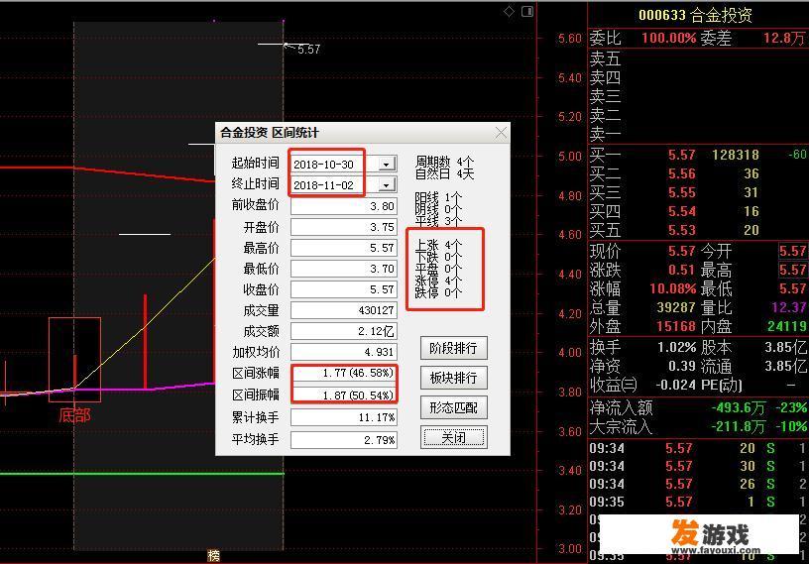The width and height of the screenshot is (809, 564).
Task: Click the 板块排行 button
Action: (453, 379)
